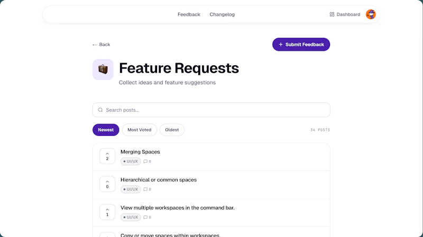Sort posts by Oldest
The image size is (423, 237).
coord(172,130)
